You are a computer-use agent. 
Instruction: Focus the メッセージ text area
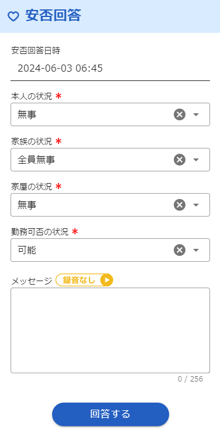110,330
